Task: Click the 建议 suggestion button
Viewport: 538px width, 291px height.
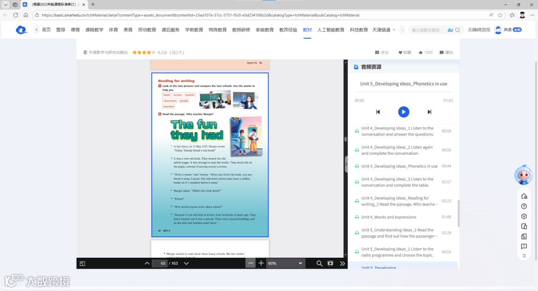Action: tap(446, 52)
